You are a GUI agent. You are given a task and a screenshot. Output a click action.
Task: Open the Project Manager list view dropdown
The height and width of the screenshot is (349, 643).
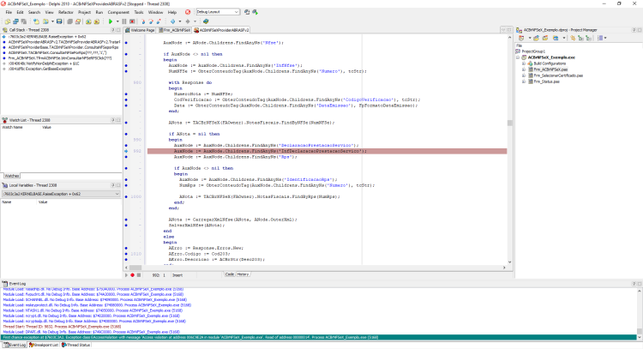605,38
